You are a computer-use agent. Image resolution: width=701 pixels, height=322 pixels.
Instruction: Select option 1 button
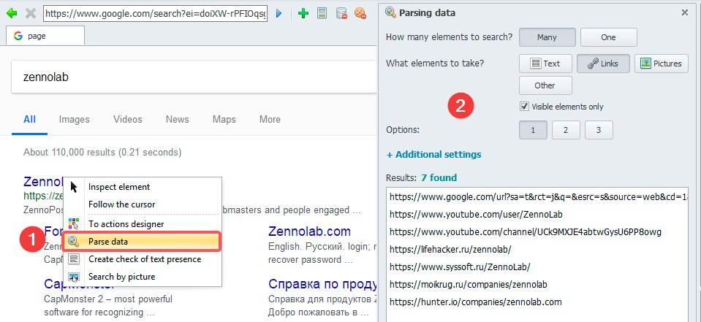click(533, 130)
